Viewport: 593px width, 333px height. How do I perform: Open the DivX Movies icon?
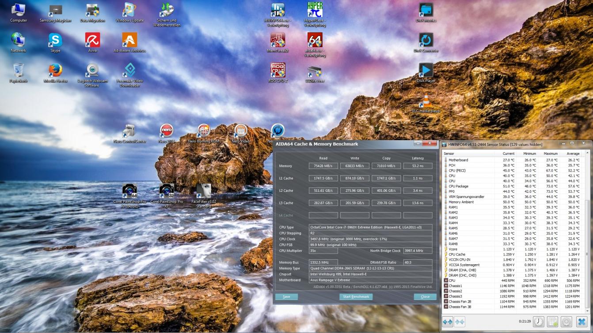pyautogui.click(x=426, y=12)
